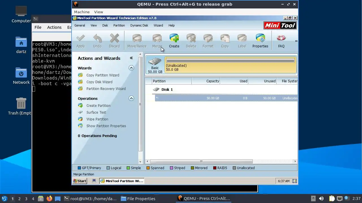Image resolution: width=362 pixels, height=203 pixels.
Task: Open the terminal window File menu
Action: pyautogui.click(x=38, y=27)
